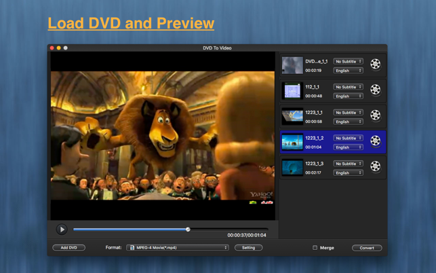Image resolution: width=436 pixels, height=273 pixels.
Task: Click the playback progress slider knob
Action: pyautogui.click(x=188, y=230)
